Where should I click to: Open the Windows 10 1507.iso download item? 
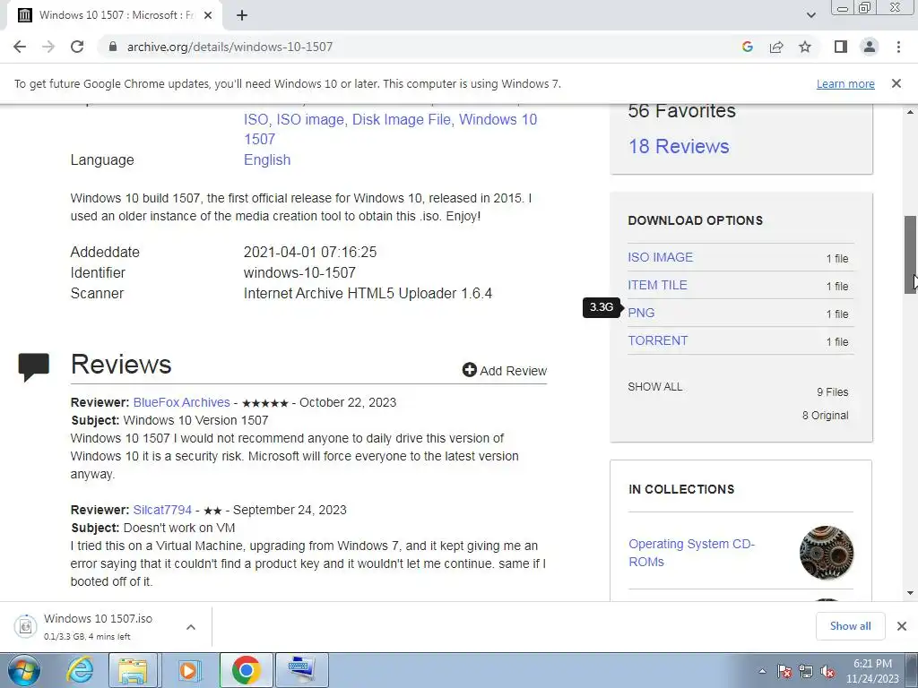coord(98,626)
